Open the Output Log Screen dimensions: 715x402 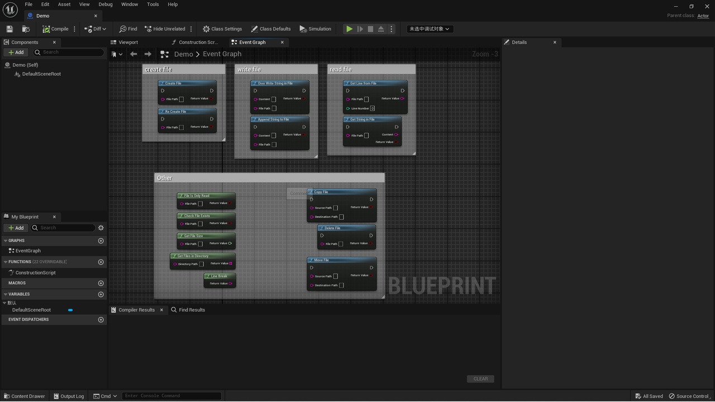point(69,396)
